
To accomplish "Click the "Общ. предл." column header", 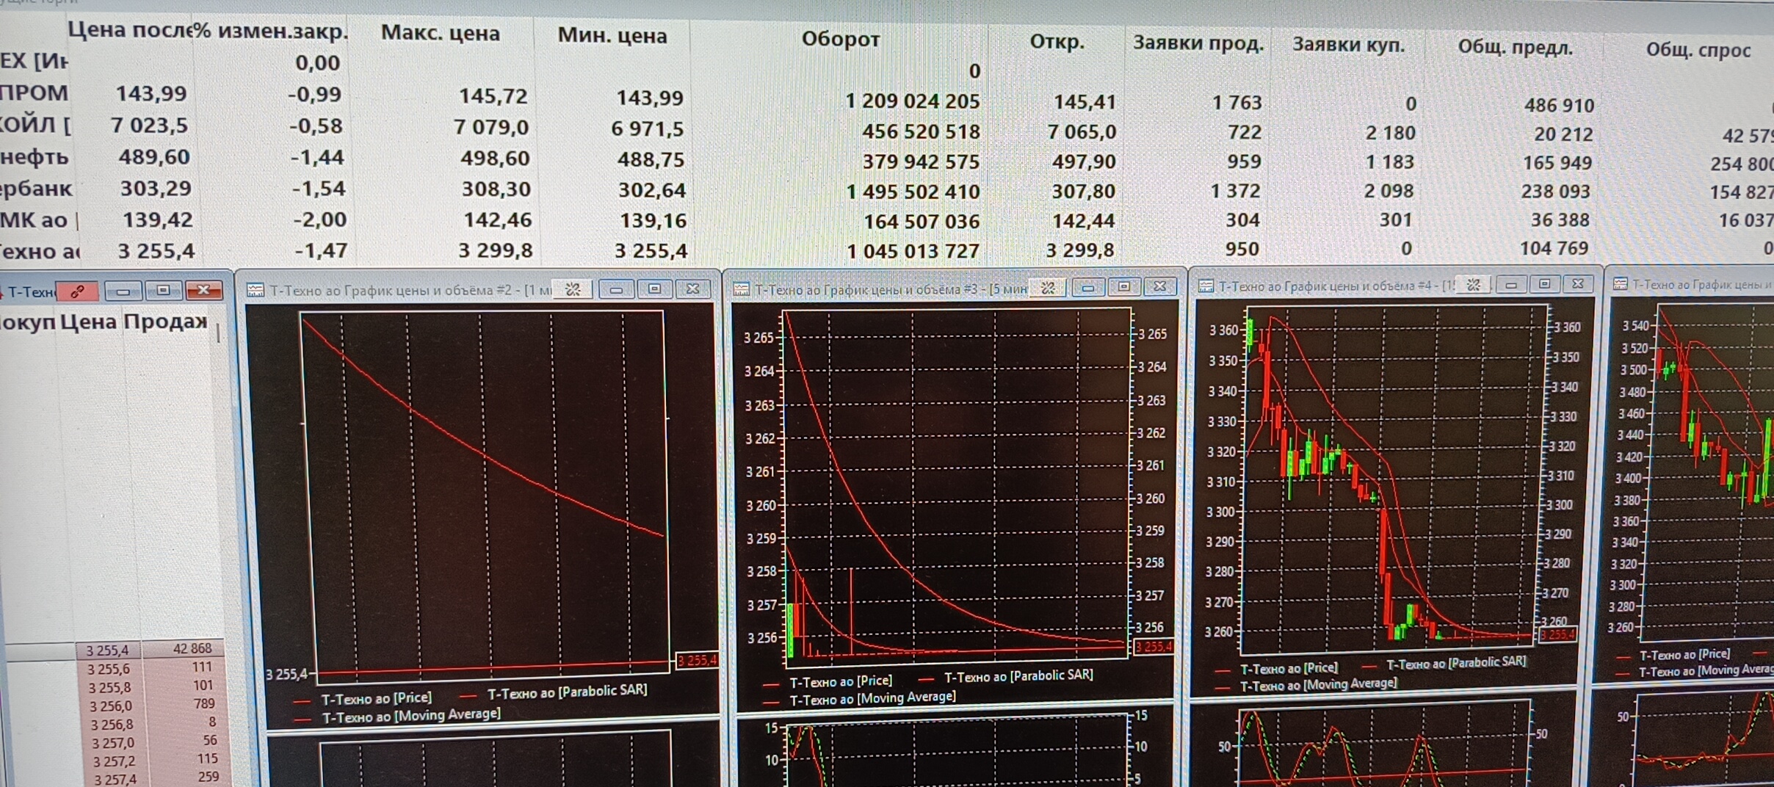I will click(x=1516, y=48).
